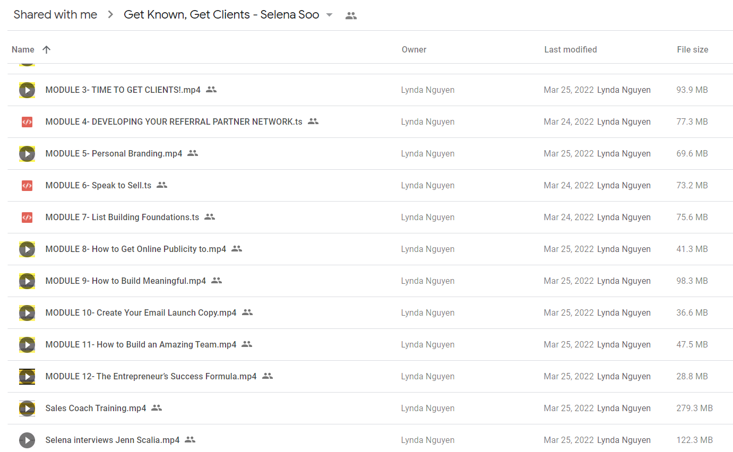Click shared icon next to MODULE 11 file

coord(247,344)
